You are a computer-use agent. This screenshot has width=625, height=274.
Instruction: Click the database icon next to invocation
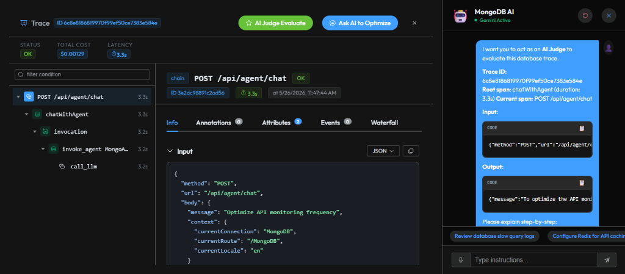[45, 132]
